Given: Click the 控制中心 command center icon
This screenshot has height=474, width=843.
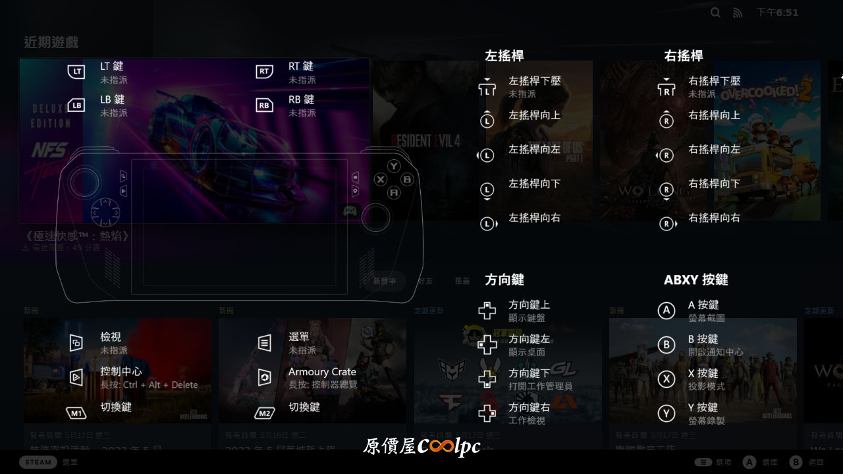Looking at the screenshot, I should pyautogui.click(x=77, y=378).
